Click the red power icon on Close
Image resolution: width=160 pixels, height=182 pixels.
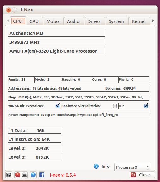[x=133, y=175]
